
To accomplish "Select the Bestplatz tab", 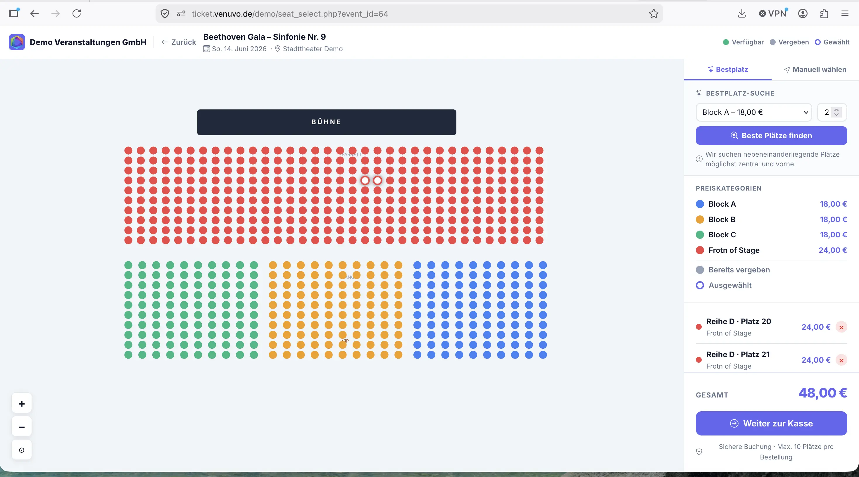I will click(x=728, y=70).
